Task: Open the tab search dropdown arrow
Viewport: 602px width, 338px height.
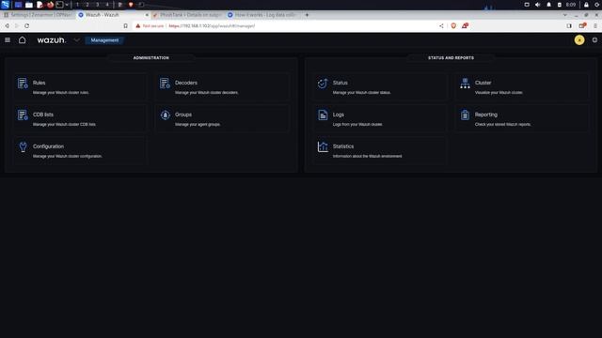Action: (x=564, y=15)
